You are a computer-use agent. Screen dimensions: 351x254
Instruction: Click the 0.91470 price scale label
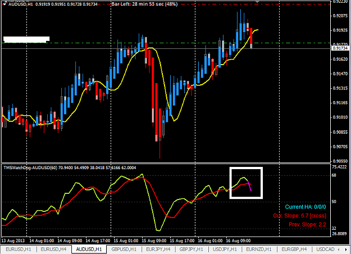340,74
